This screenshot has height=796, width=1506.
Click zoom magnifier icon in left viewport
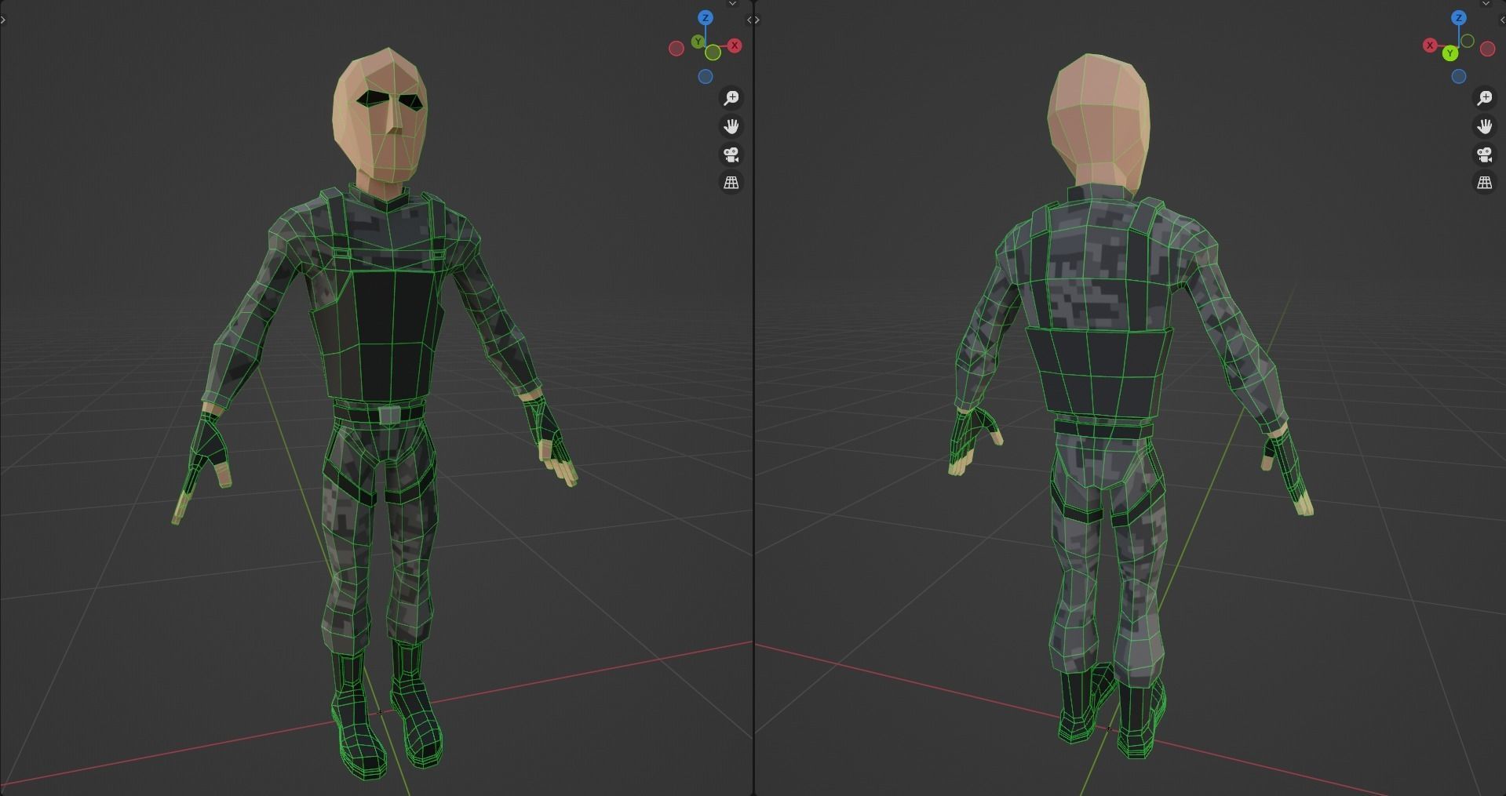click(x=731, y=98)
